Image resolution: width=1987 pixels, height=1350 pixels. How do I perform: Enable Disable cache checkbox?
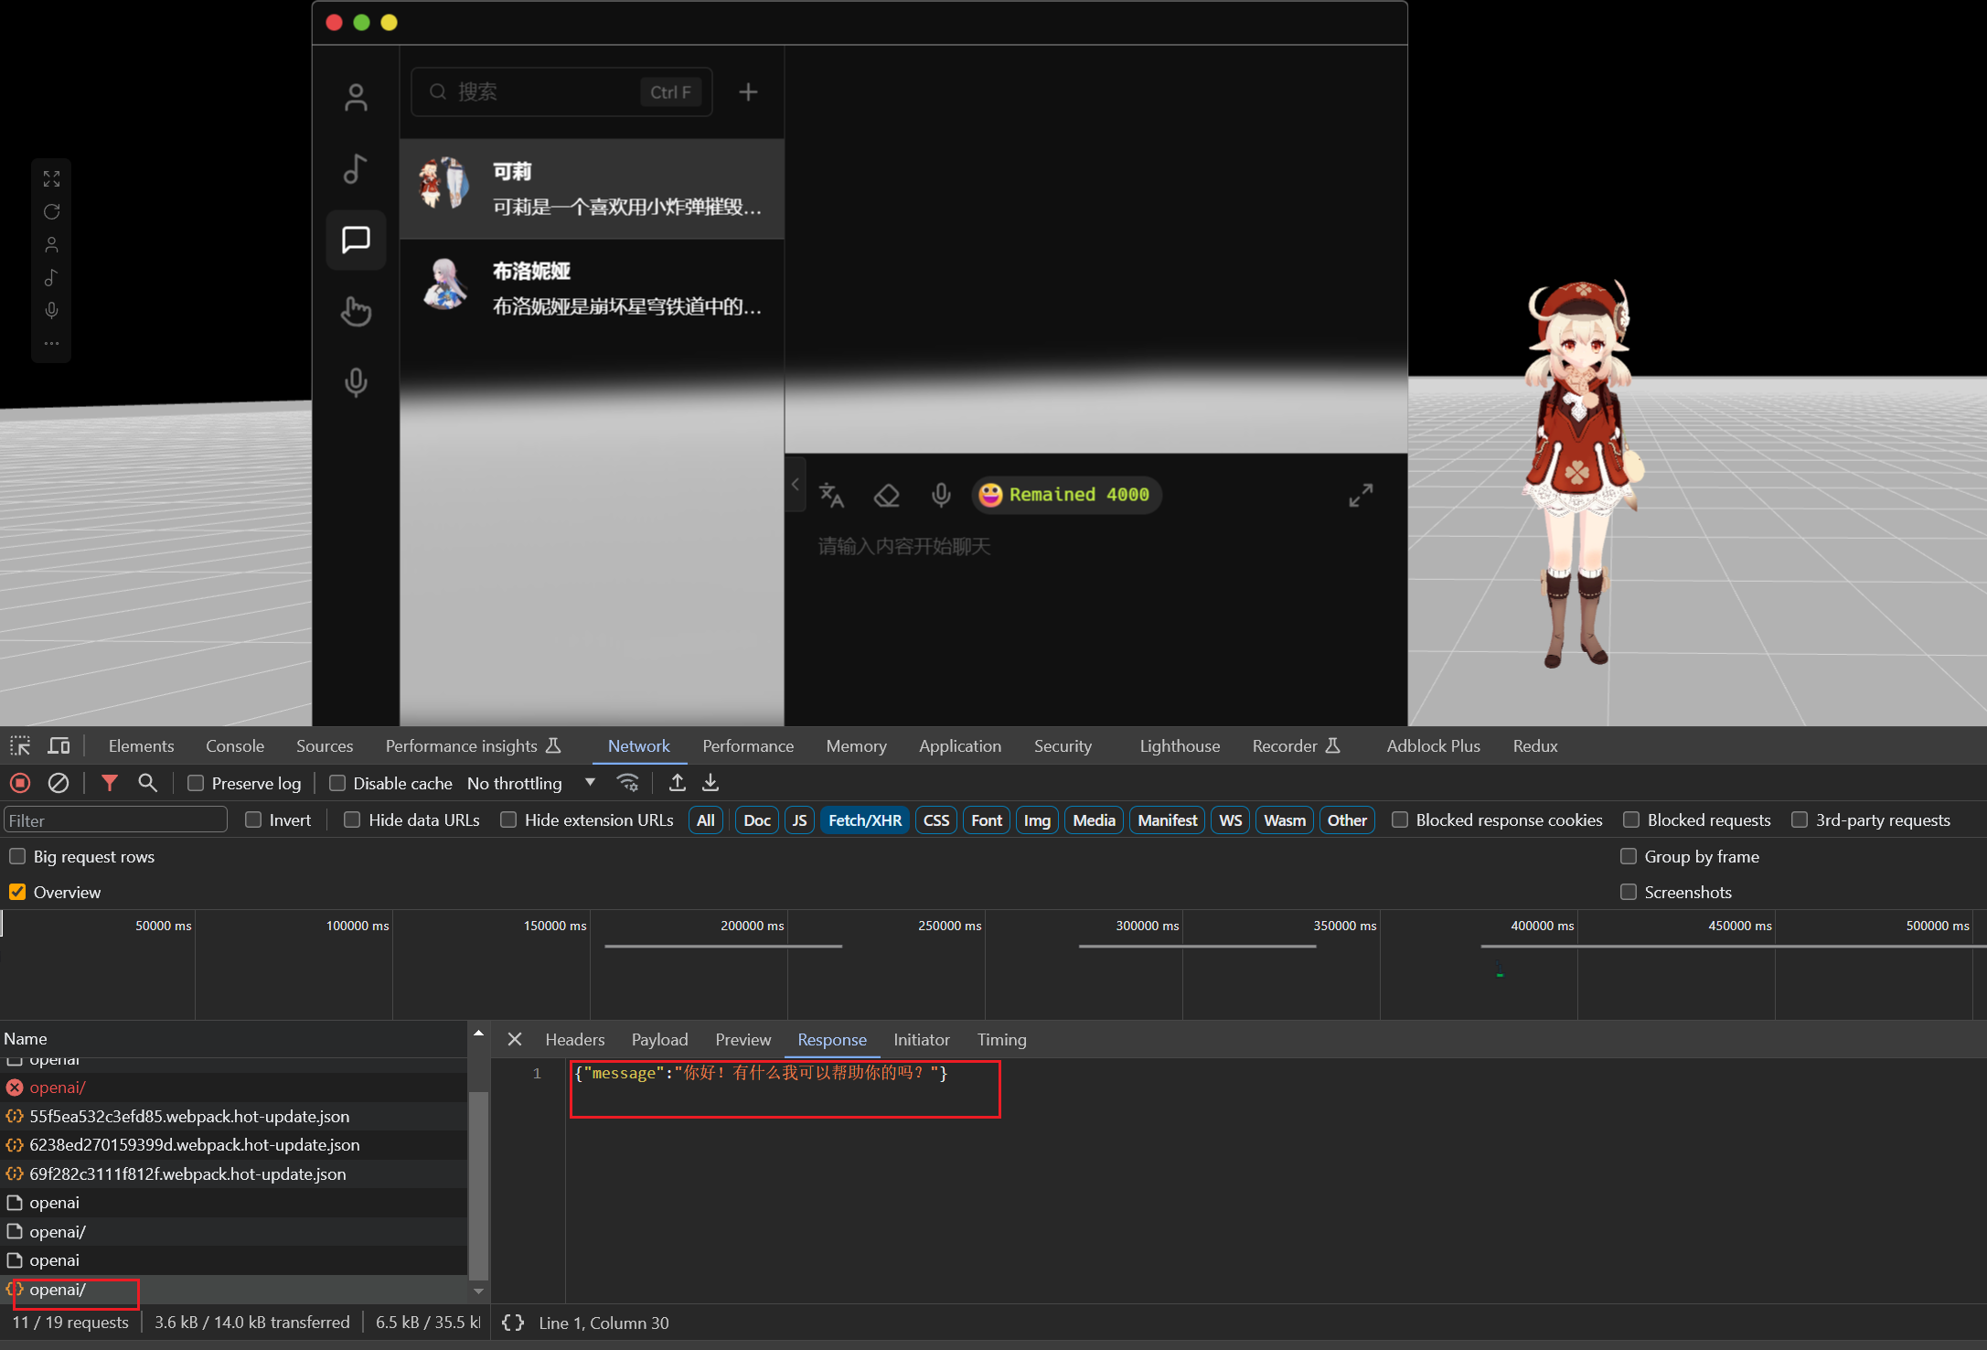337,783
